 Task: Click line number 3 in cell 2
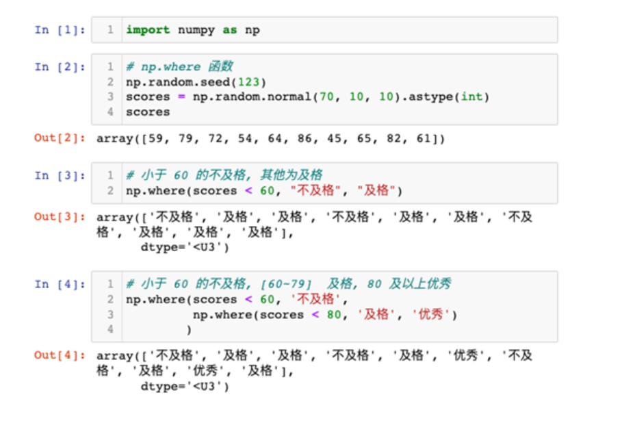click(x=109, y=97)
